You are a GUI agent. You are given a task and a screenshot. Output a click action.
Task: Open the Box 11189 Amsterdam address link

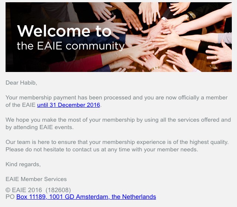86,197
